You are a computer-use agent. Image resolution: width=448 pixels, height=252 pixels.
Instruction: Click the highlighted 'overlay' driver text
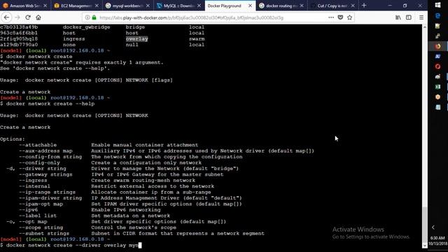point(137,39)
